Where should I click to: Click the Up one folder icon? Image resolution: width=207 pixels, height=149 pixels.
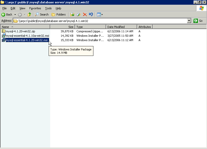coord(29,14)
